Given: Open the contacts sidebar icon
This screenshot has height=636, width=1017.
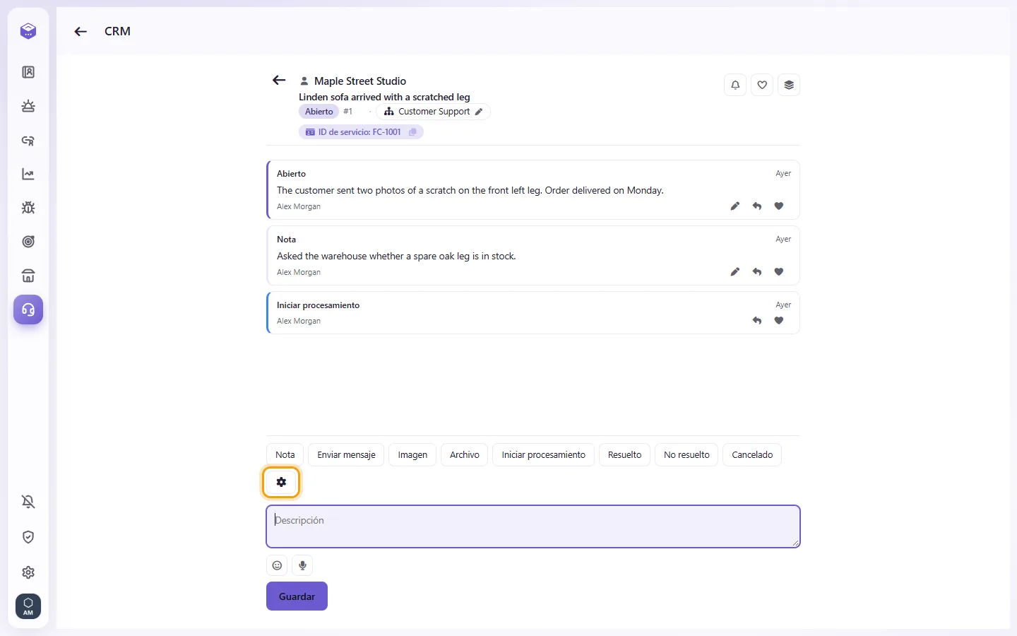Looking at the screenshot, I should click(28, 72).
